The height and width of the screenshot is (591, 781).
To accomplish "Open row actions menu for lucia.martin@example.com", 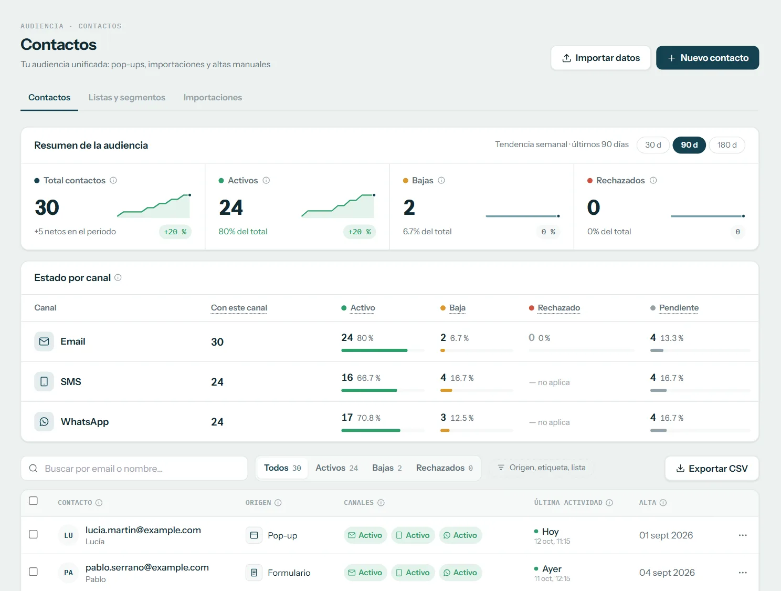I will point(743,535).
